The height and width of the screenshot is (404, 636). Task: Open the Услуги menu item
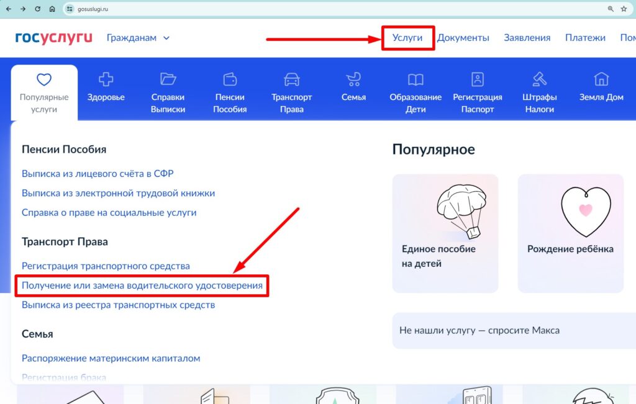[x=407, y=38]
